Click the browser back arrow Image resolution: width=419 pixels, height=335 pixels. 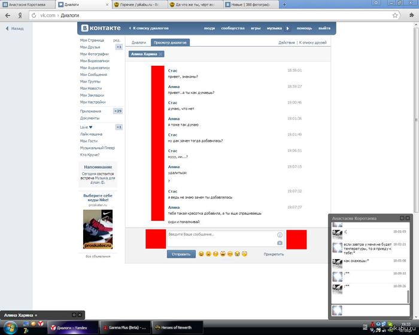pos(7,15)
